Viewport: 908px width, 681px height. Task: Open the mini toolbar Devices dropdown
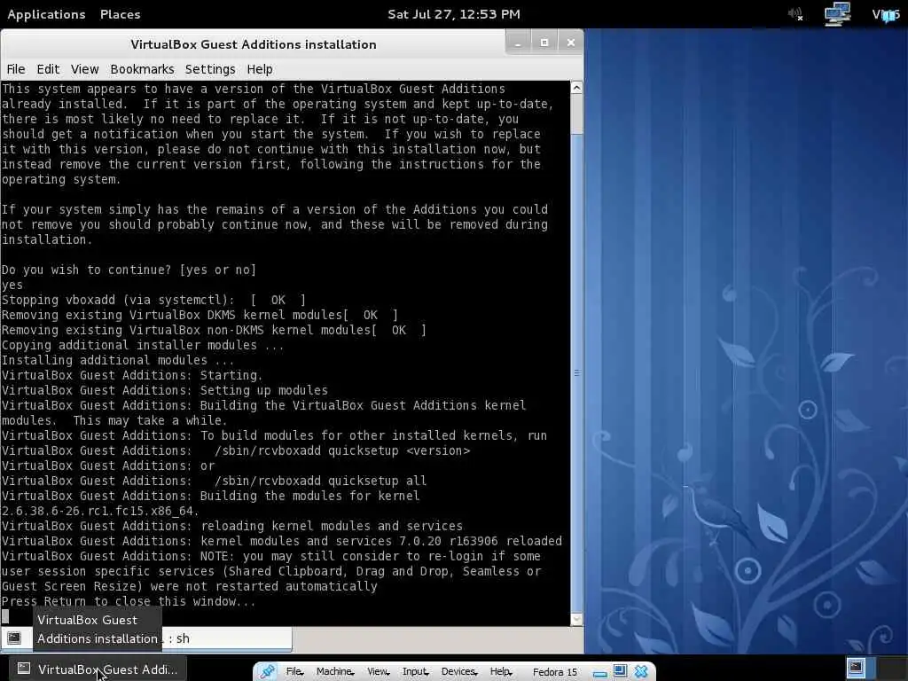coord(459,672)
